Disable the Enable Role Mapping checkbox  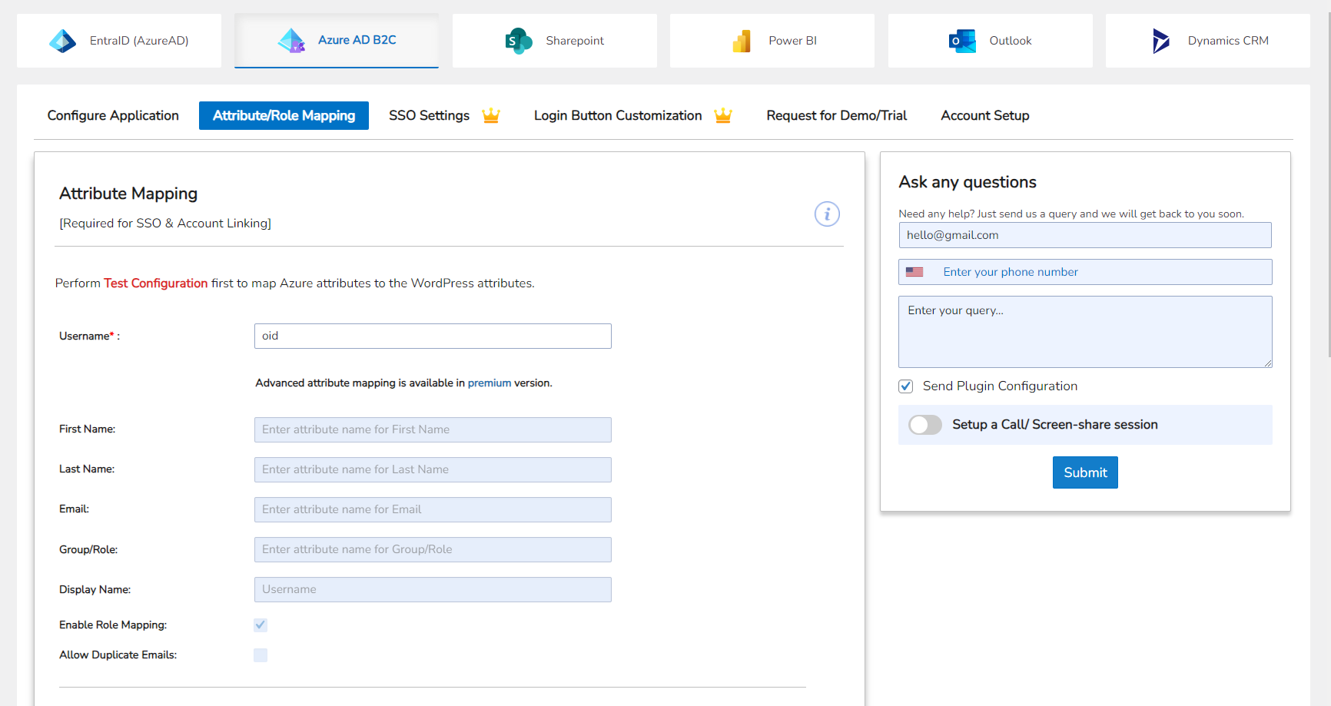[261, 625]
